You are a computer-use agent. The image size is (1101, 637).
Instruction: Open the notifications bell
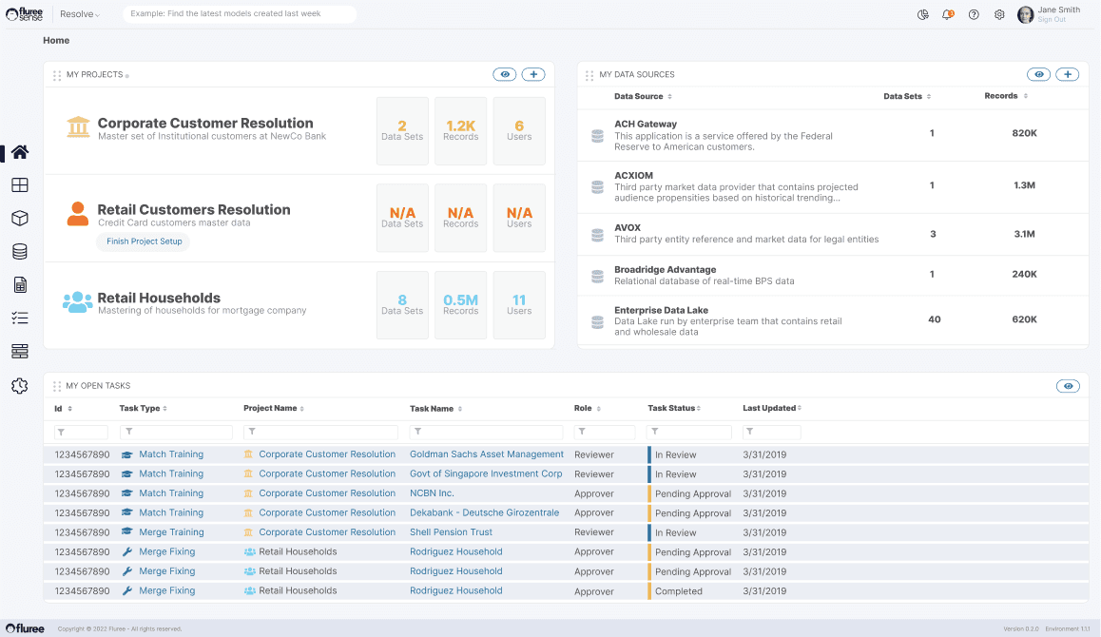(x=948, y=14)
